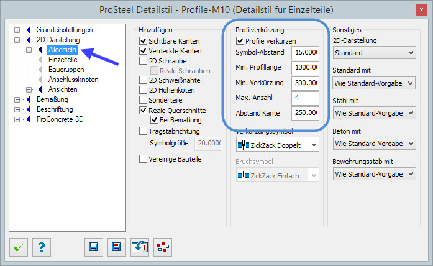The image size is (433, 266).
Task: Select the Beschriftung tree item
Action: [55, 109]
